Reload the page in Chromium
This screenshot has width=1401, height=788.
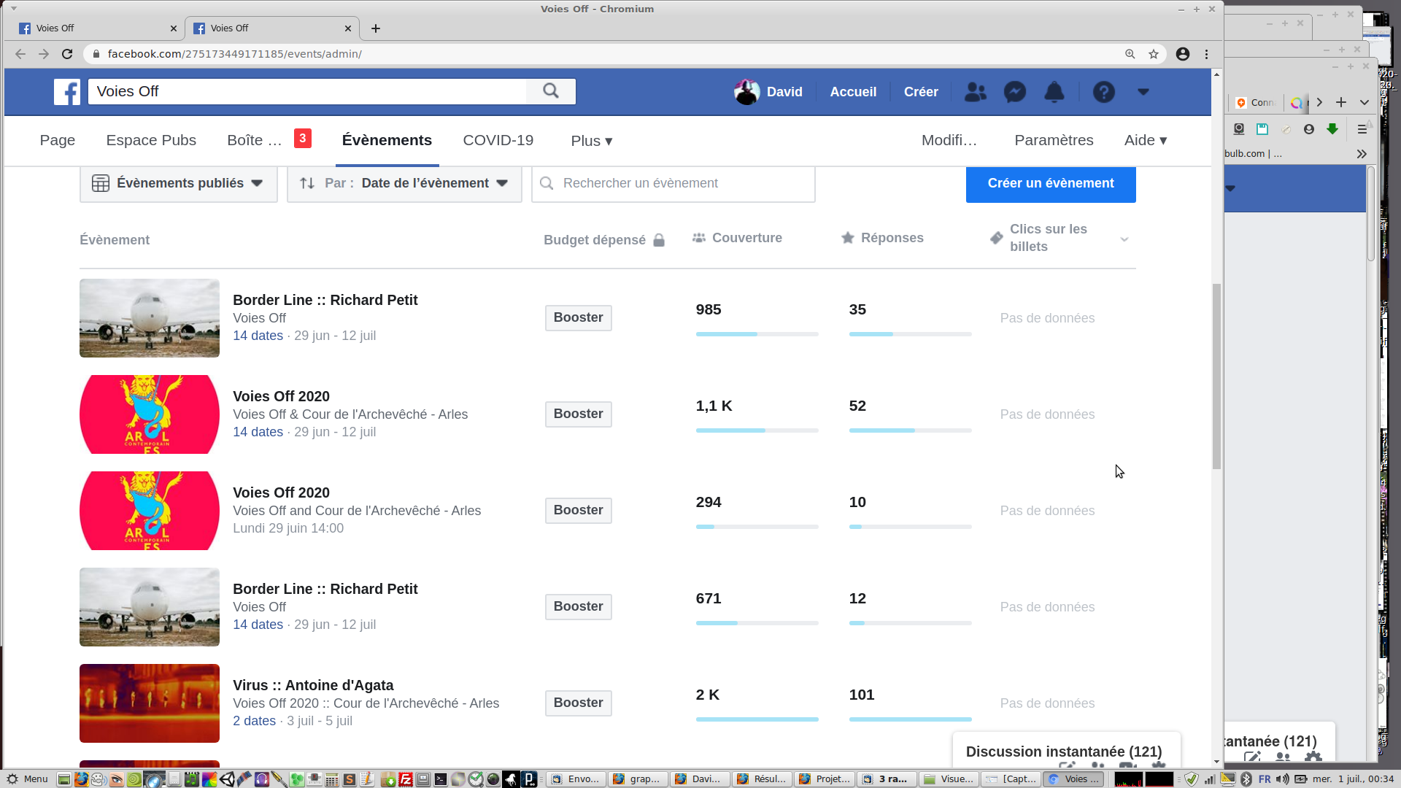67,54
